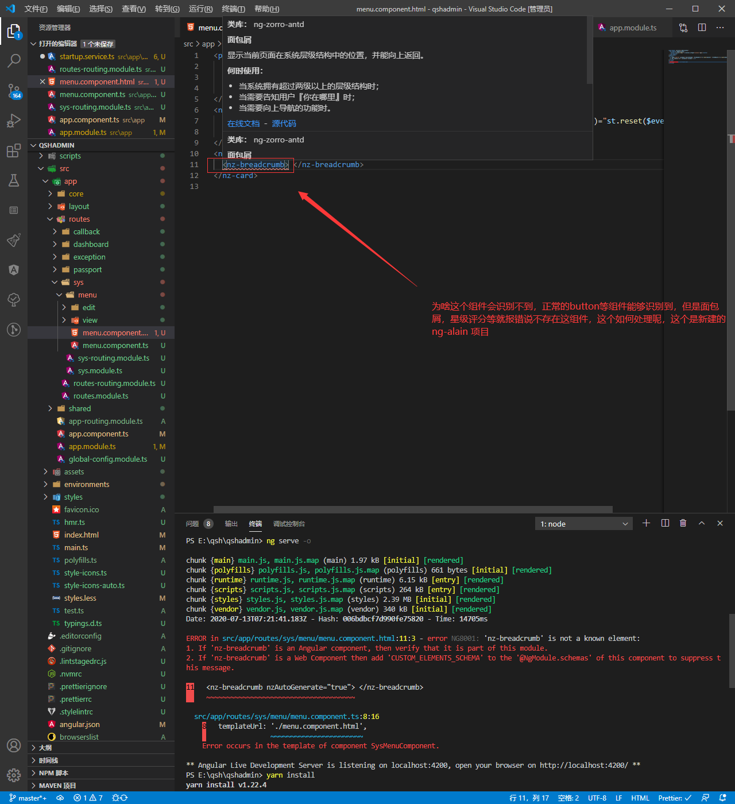Close the terminal panel
735x804 pixels.
(x=720, y=523)
